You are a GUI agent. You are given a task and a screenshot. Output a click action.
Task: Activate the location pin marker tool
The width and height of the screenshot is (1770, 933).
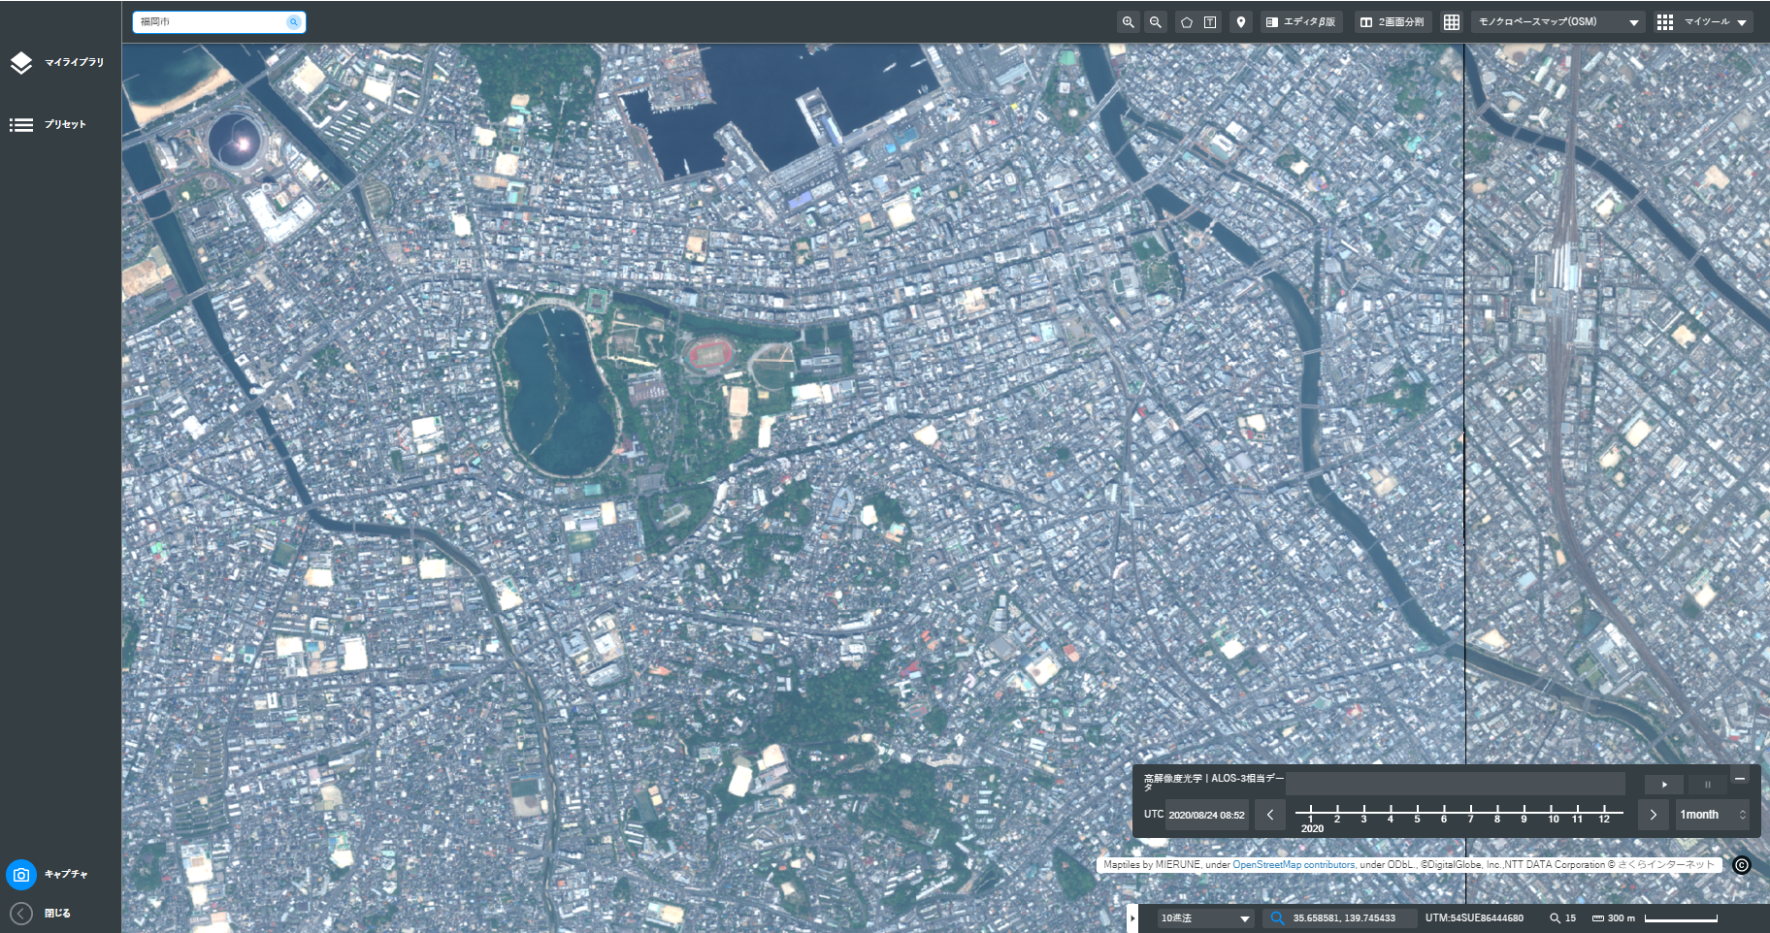(x=1240, y=21)
